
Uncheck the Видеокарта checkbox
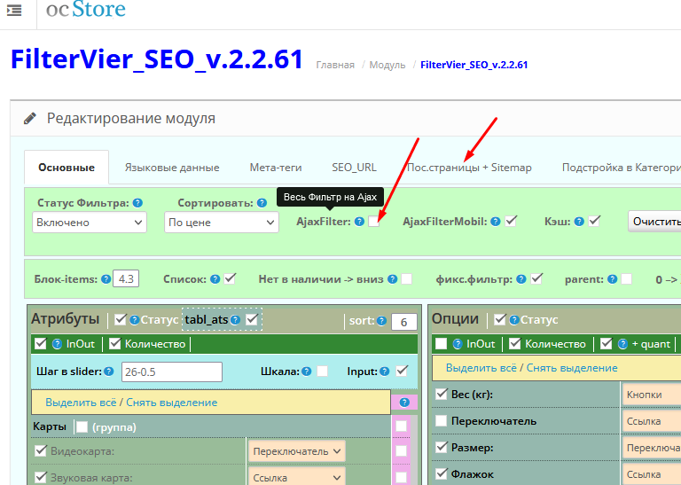pos(41,450)
